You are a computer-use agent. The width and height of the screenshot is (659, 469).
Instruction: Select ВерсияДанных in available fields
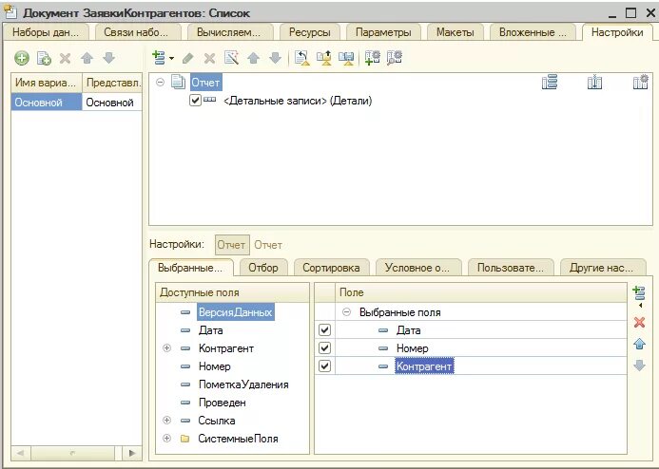[236, 312]
